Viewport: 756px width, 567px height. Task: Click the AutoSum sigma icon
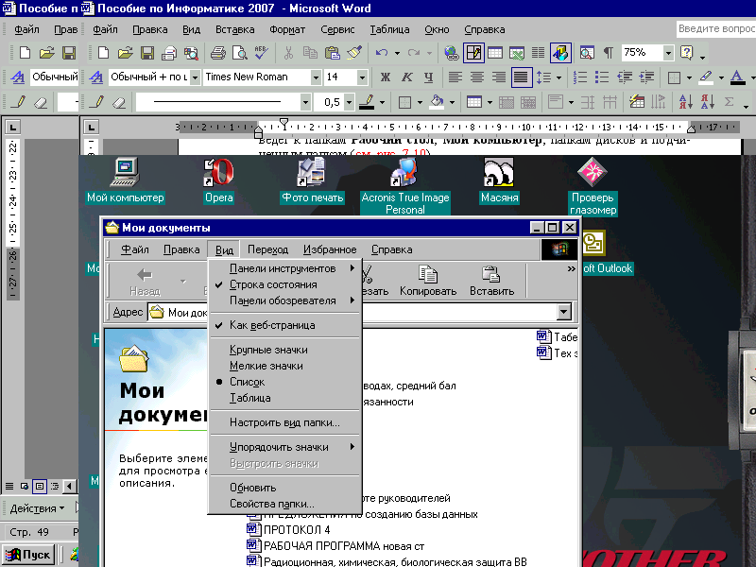click(729, 102)
